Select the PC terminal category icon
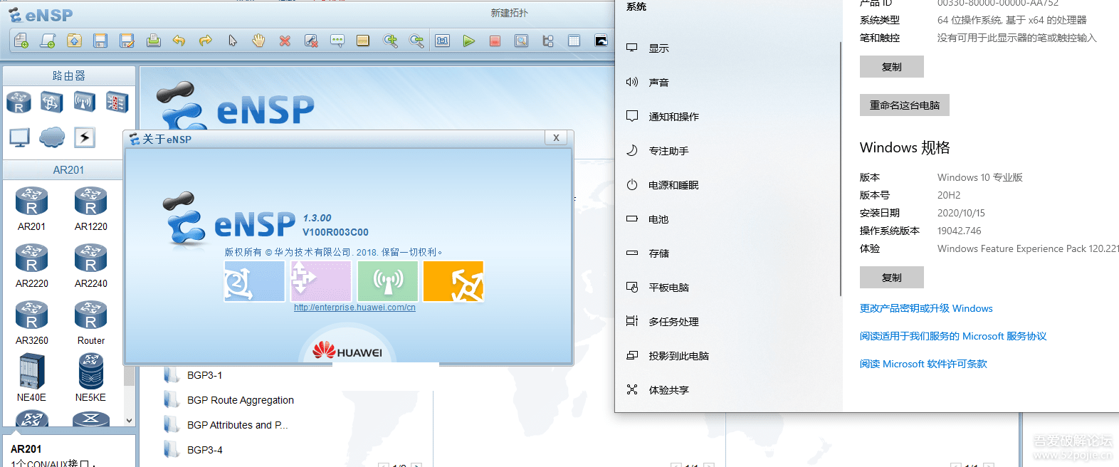Viewport: 1119px width, 467px height. (x=19, y=137)
